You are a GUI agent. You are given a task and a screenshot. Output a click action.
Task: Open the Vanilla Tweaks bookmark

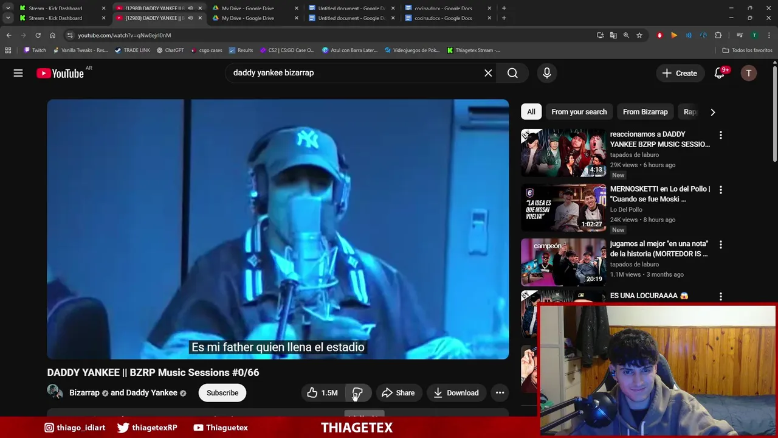pos(80,50)
